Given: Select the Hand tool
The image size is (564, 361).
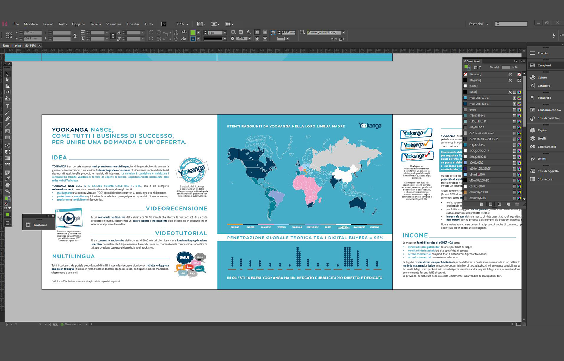Looking at the screenshot, I should click(x=7, y=185).
